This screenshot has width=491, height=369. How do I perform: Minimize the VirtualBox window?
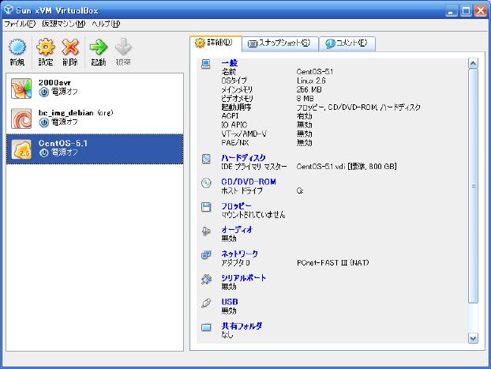click(451, 11)
